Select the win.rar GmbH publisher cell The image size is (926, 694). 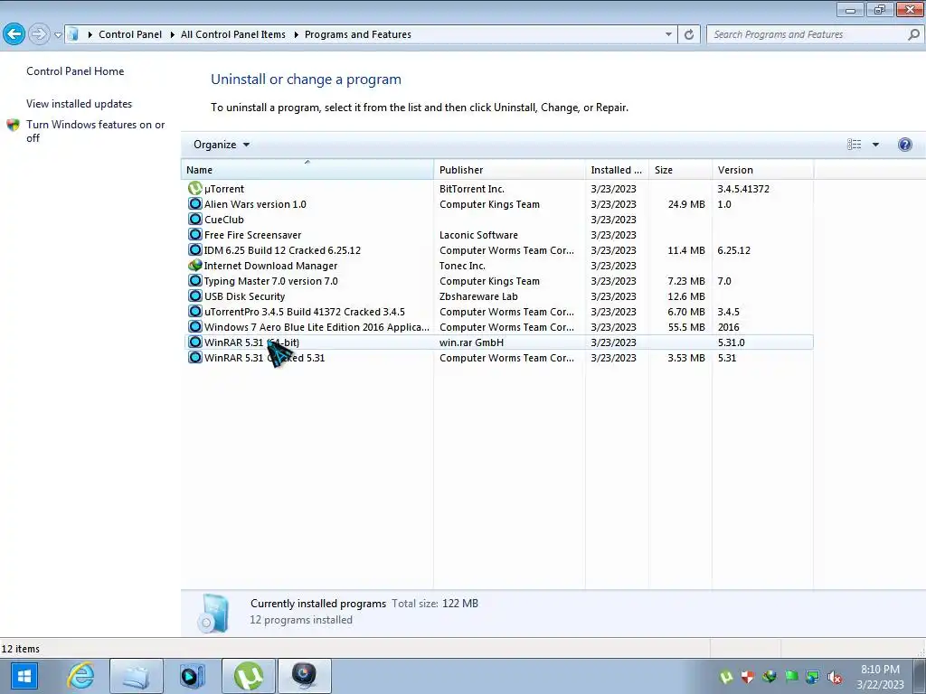coord(471,342)
